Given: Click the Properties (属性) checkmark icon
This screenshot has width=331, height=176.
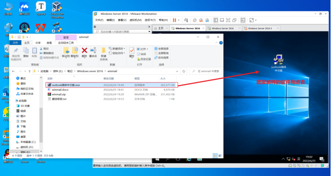Looking at the screenshot, I should [x=132, y=51].
